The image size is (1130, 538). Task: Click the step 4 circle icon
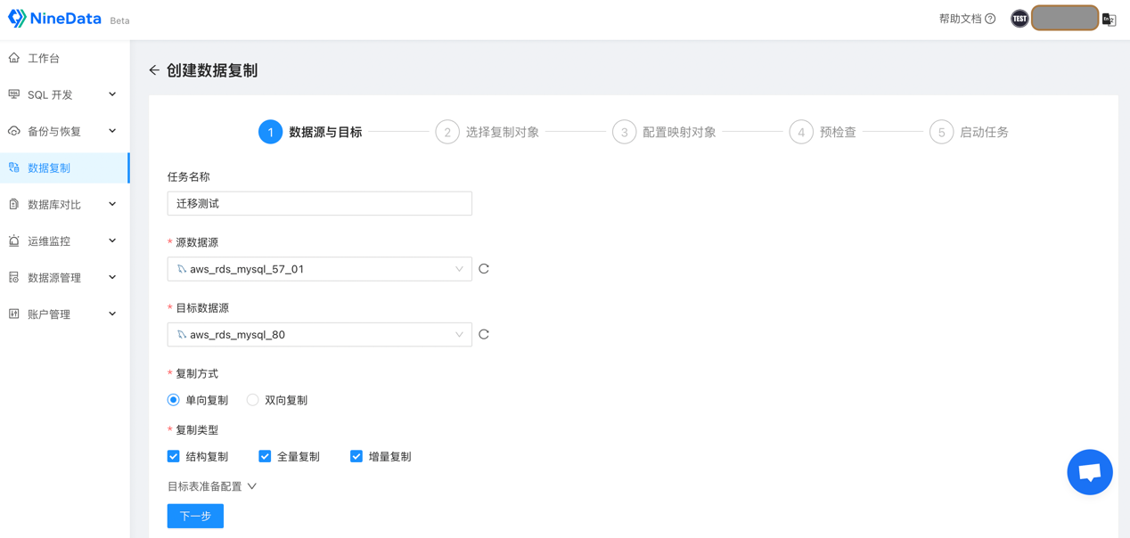coord(801,132)
